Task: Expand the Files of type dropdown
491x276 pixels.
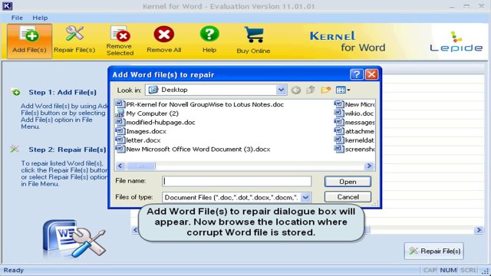Action: pos(305,197)
